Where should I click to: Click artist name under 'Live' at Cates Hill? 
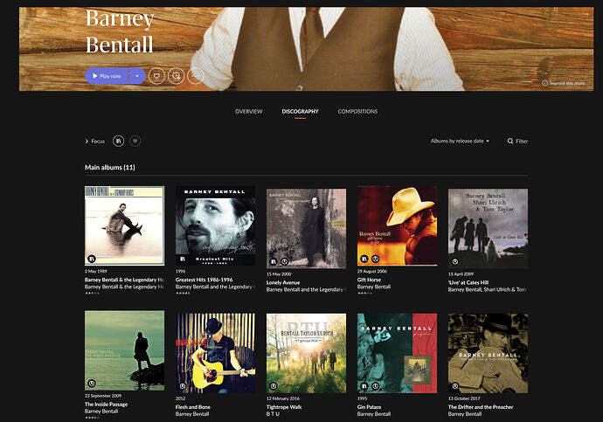tap(487, 289)
